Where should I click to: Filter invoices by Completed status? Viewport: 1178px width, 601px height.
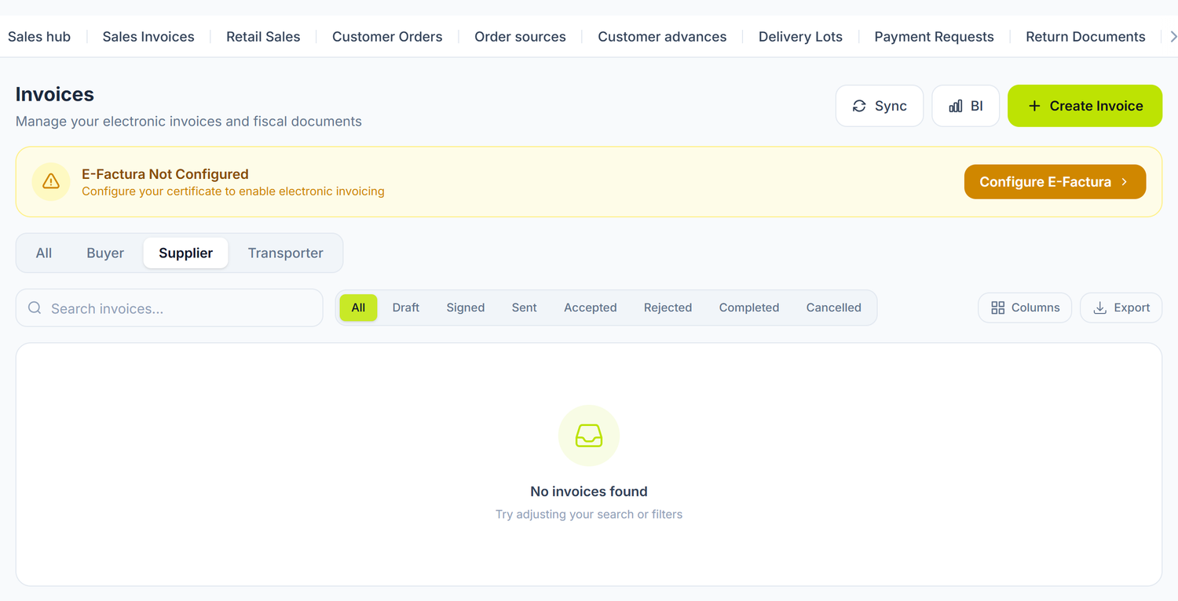point(749,308)
